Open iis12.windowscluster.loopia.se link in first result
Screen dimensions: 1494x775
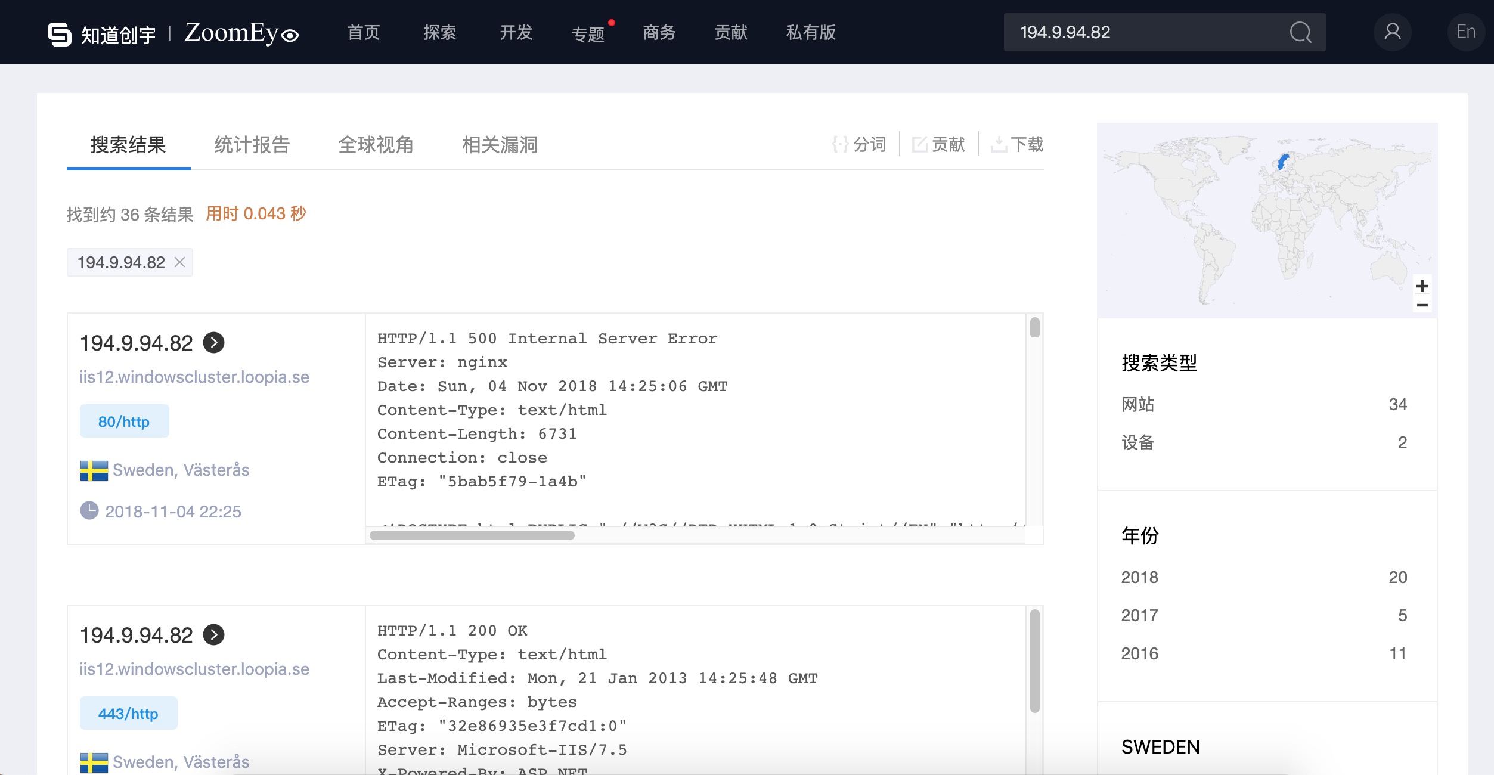tap(194, 377)
